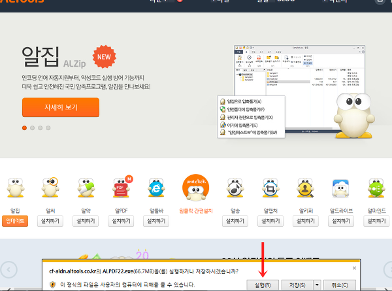The height and width of the screenshot is (291, 392).
Task: Install 알캡처 with 설치하기 button
Action: 270,221
